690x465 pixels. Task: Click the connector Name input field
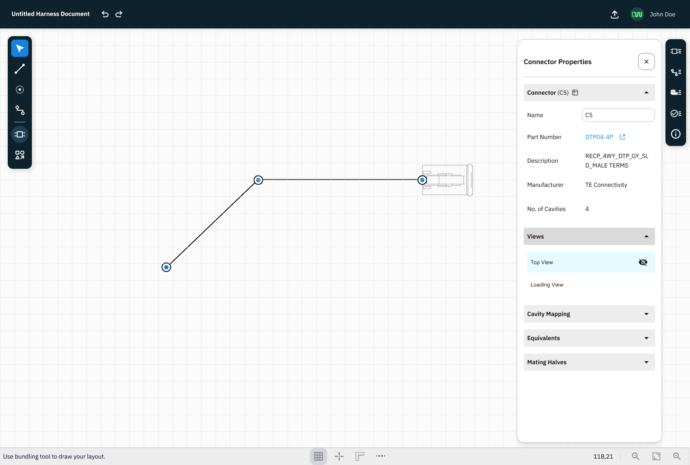point(619,115)
